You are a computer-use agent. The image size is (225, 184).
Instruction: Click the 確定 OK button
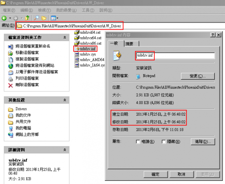(x=155, y=174)
